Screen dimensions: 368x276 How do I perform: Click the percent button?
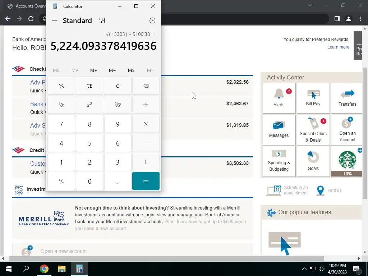click(x=61, y=86)
